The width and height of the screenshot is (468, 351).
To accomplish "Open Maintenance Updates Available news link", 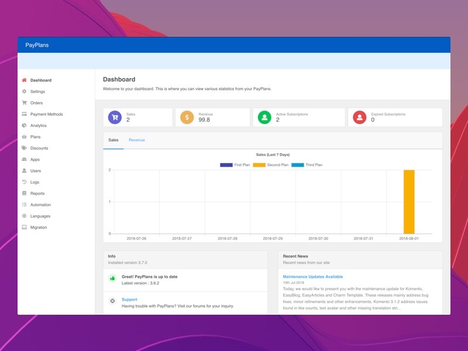I will pyautogui.click(x=312, y=277).
